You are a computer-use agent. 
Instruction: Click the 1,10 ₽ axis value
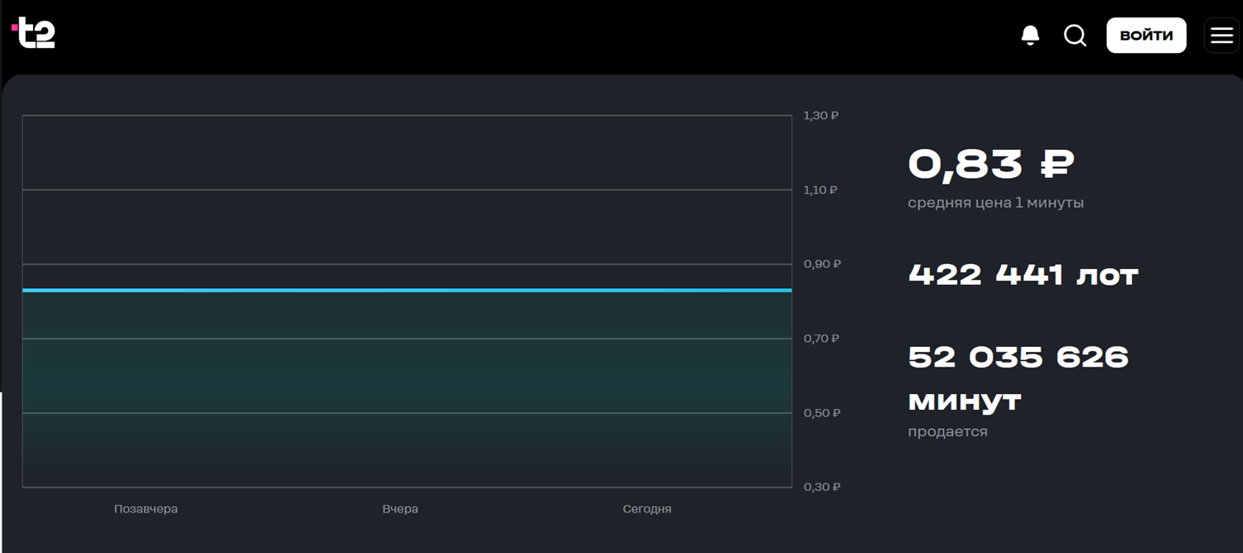(820, 190)
